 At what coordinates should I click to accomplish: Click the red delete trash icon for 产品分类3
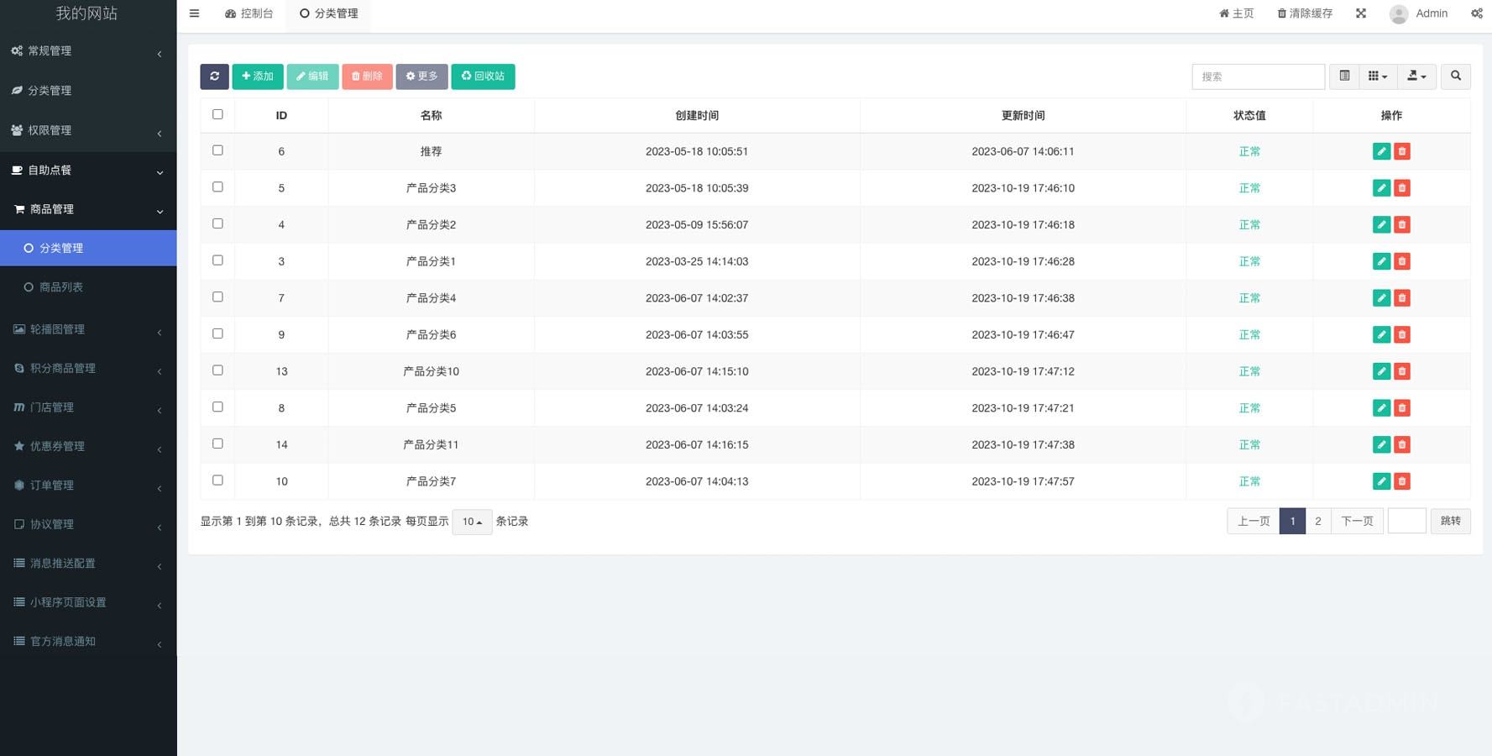click(1401, 188)
